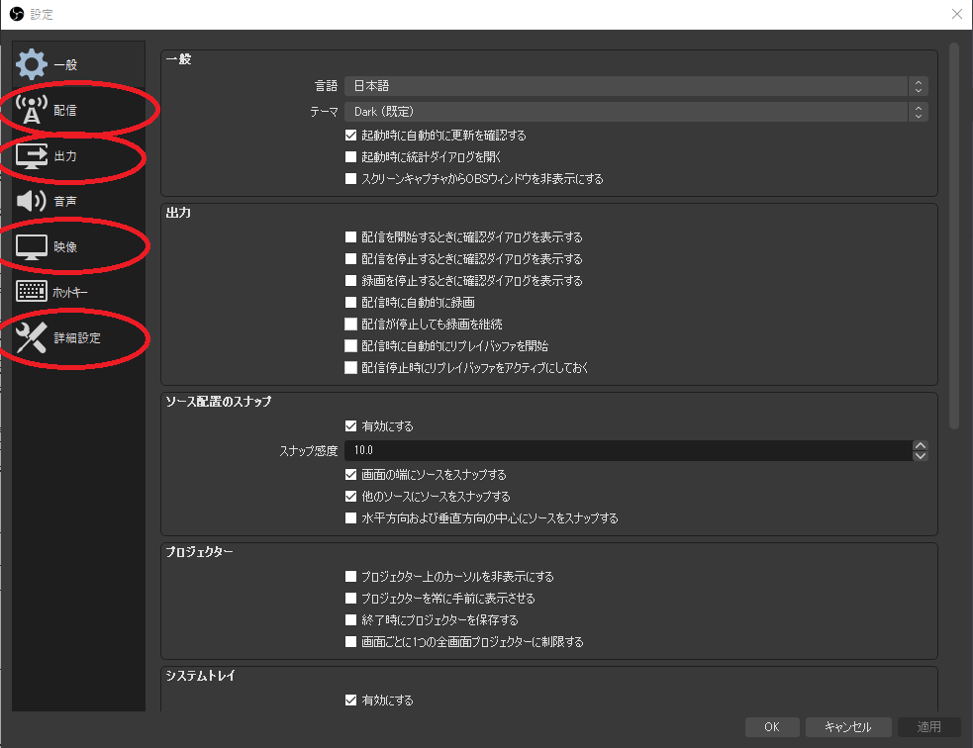Click the 言語 dropdown arrow control
Image resolution: width=973 pixels, height=748 pixels.
[919, 86]
